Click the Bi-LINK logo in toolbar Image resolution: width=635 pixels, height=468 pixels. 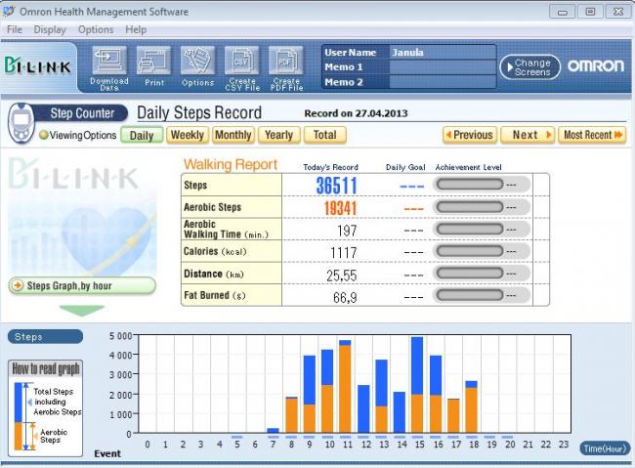coord(34,65)
